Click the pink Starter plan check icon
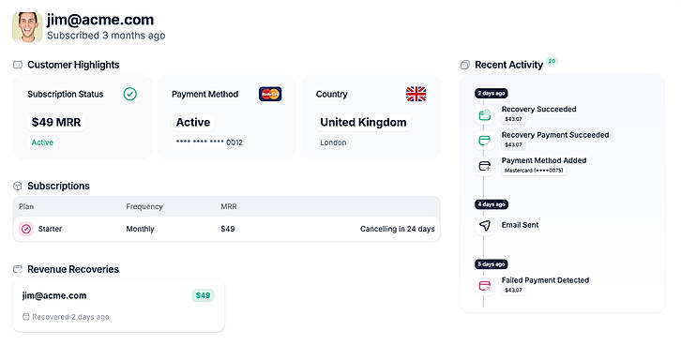Image resolution: width=681 pixels, height=345 pixels. click(x=26, y=229)
